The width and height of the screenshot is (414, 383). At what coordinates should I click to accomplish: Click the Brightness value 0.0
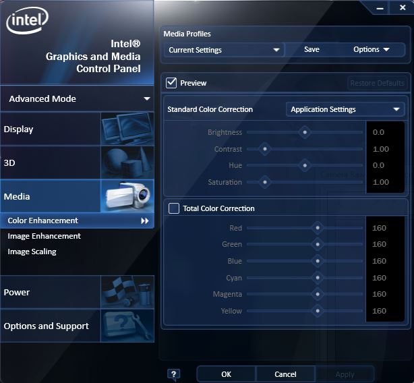[378, 132]
